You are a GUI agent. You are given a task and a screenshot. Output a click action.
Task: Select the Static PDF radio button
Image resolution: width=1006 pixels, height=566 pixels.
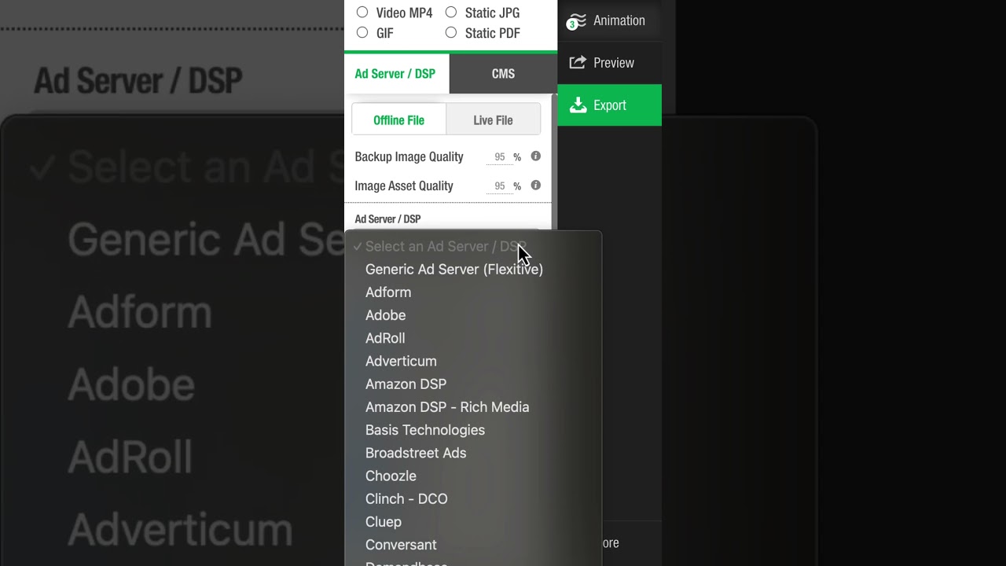(x=451, y=32)
